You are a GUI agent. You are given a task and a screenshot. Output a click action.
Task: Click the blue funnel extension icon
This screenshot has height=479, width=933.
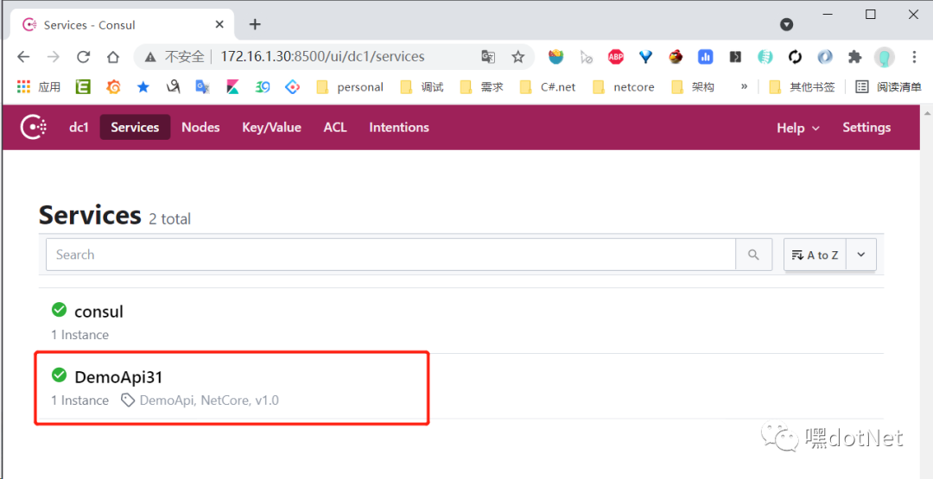tap(645, 56)
